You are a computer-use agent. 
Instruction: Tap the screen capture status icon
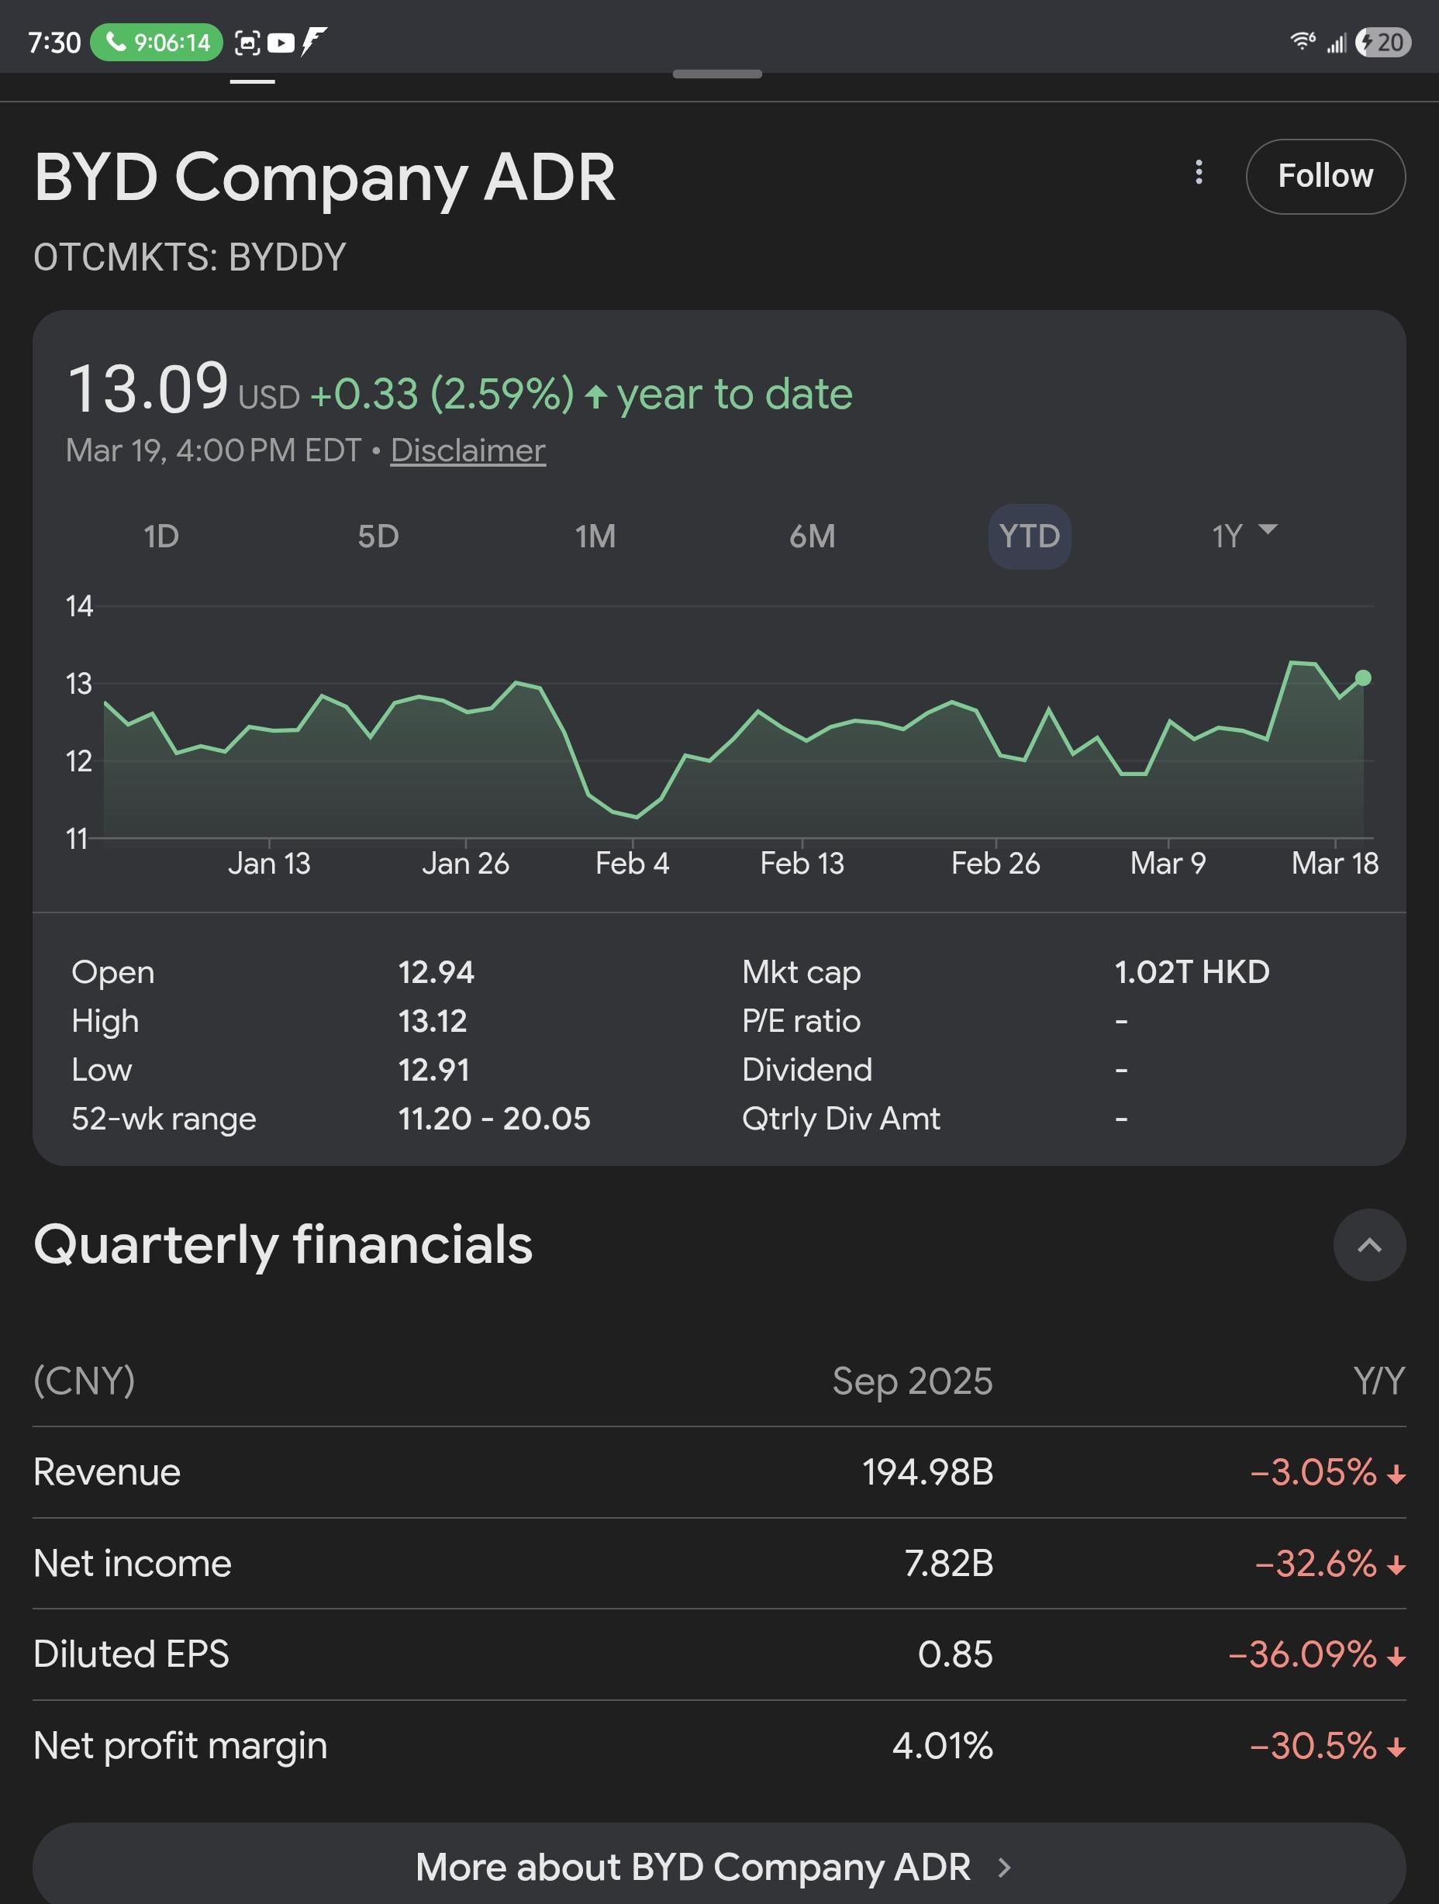(x=247, y=42)
